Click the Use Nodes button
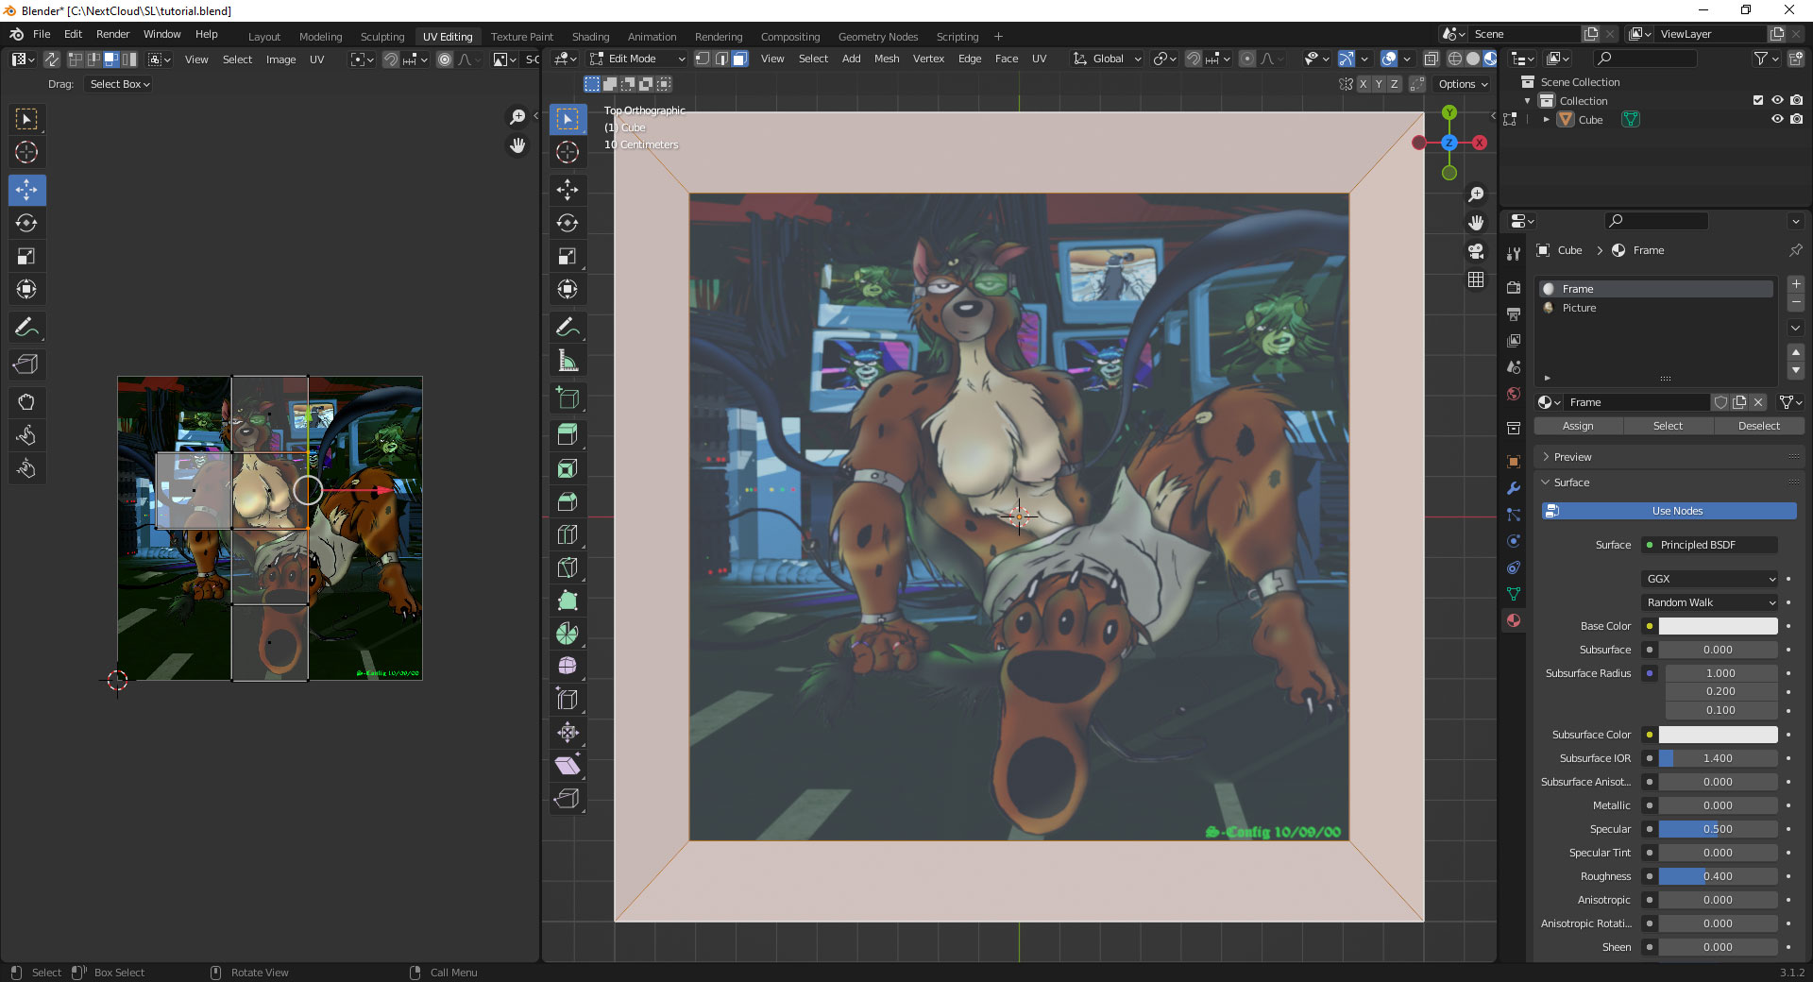This screenshot has height=982, width=1813. coord(1669,511)
